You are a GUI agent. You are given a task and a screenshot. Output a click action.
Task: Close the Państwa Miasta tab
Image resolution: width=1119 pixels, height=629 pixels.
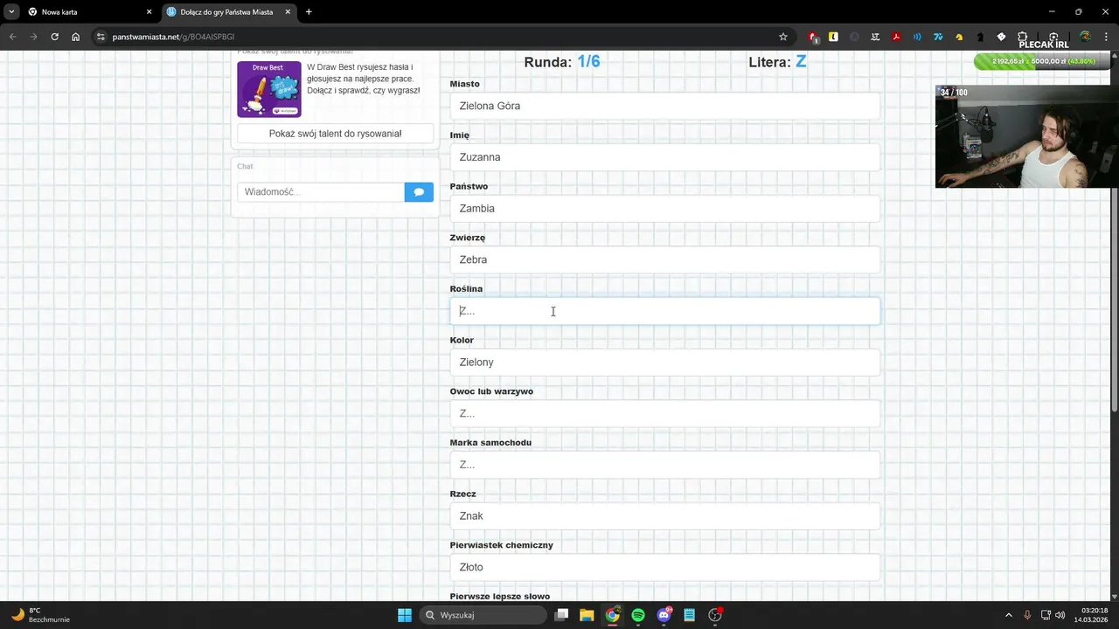(288, 12)
